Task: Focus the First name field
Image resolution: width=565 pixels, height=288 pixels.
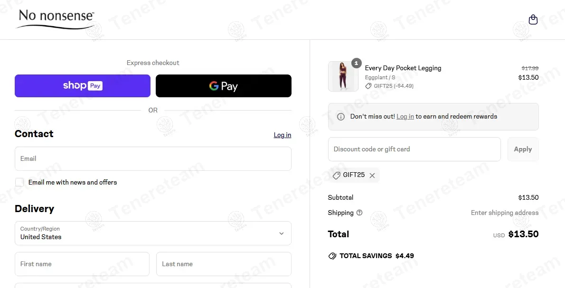Action: point(82,264)
